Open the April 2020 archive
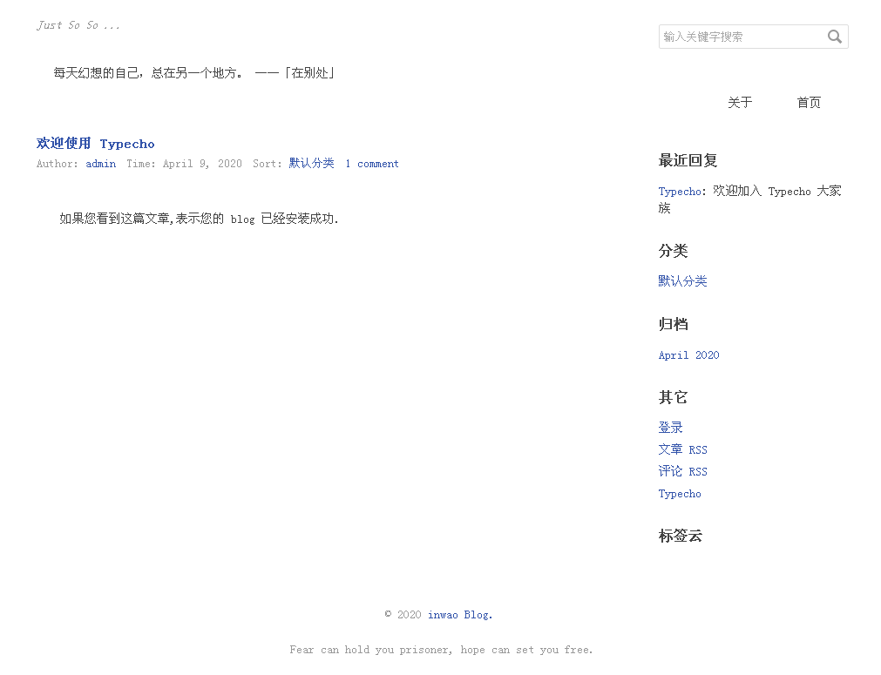This screenshot has height=675, width=881. point(688,354)
